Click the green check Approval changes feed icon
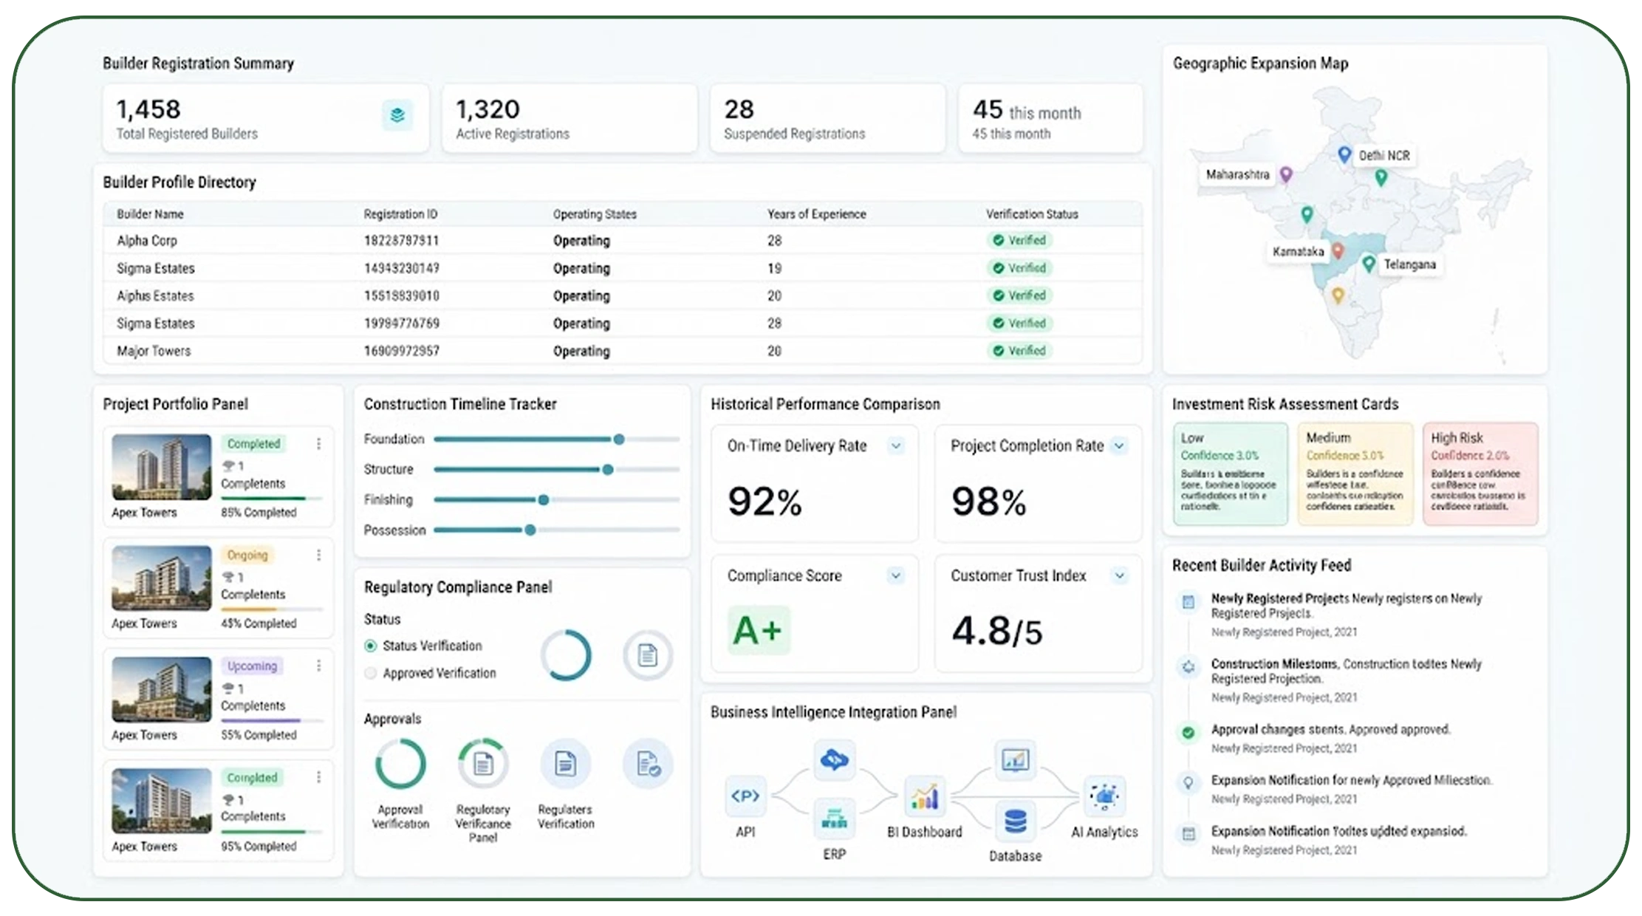 pyautogui.click(x=1188, y=733)
